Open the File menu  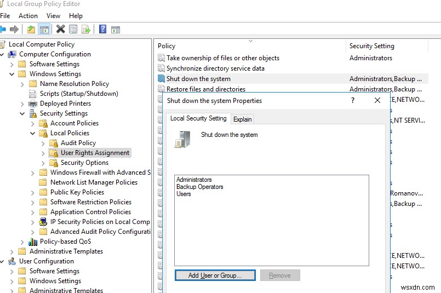click(5, 16)
